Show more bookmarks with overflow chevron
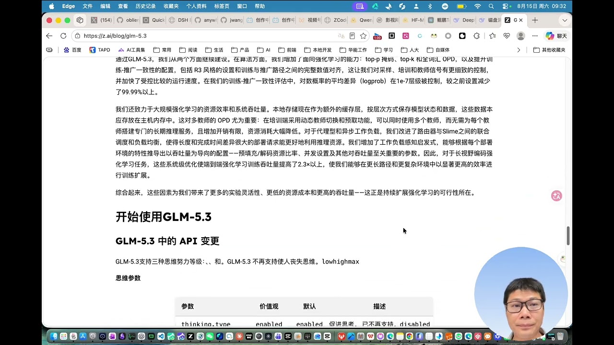Screen dimensions: 614x345 coord(518,50)
